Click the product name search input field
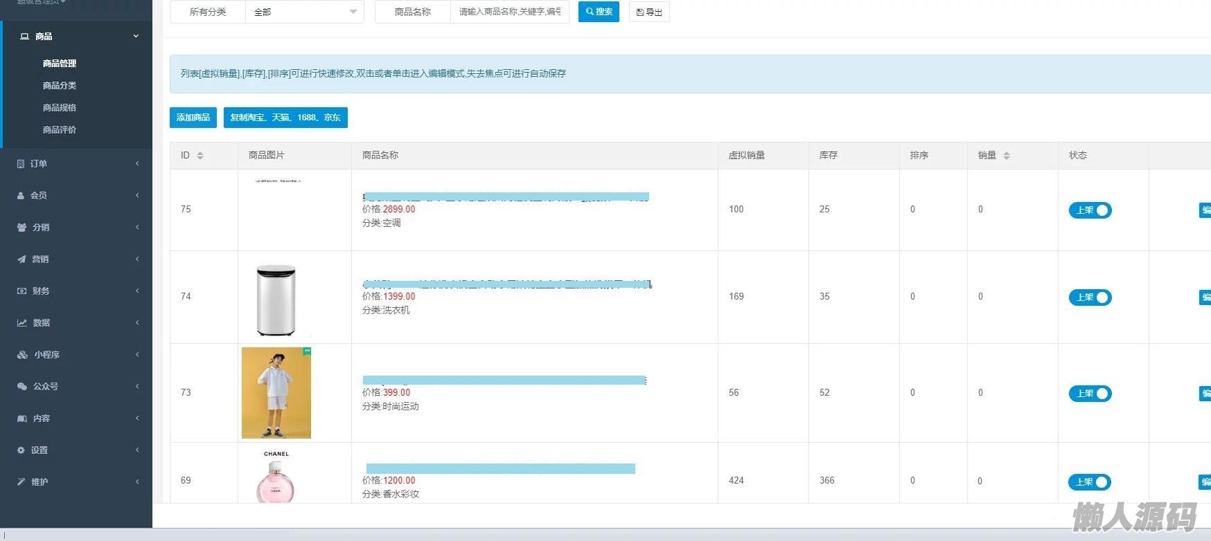The height and width of the screenshot is (541, 1211). [509, 12]
